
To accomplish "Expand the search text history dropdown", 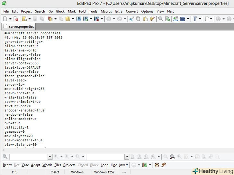I will coord(50,157).
